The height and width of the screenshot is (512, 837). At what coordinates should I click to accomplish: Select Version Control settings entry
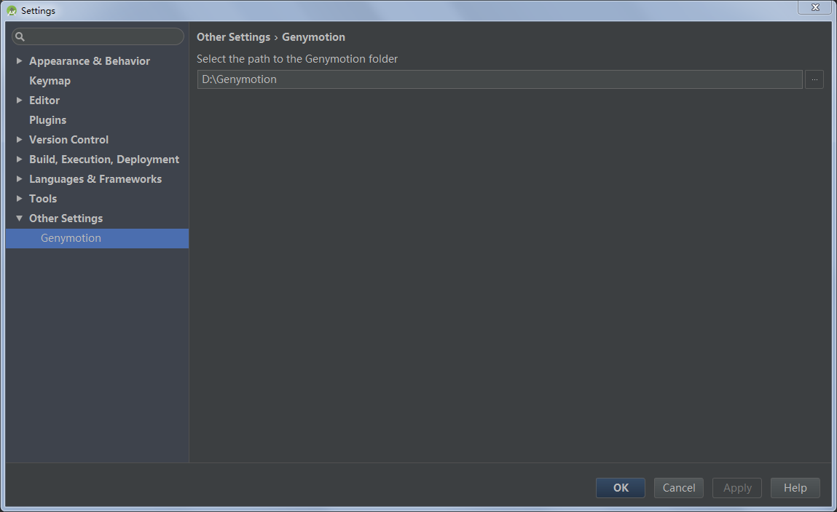click(69, 139)
